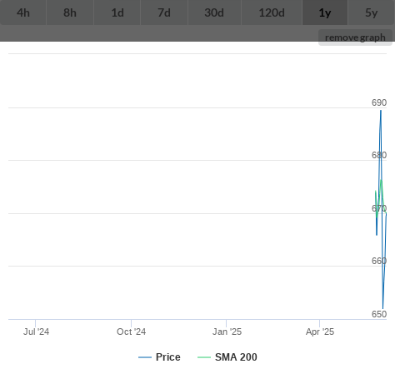
Task: Click the green SMA 200 legend line marker
Action: point(204,357)
